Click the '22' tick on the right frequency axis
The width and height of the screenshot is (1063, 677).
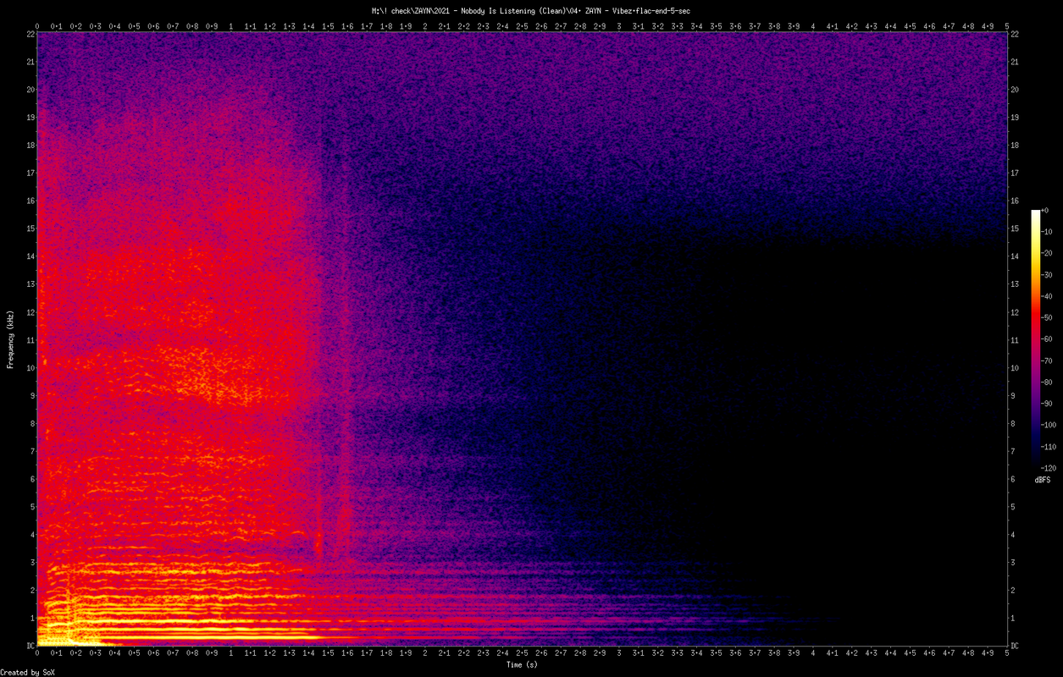coord(1016,34)
